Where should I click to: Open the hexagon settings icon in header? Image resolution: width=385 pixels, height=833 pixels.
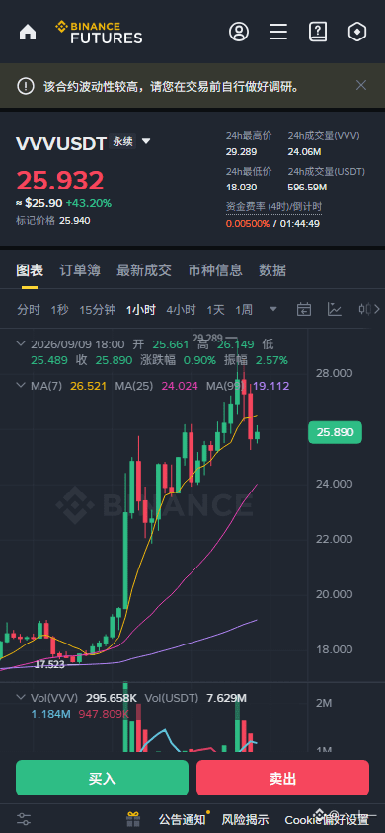tap(356, 32)
